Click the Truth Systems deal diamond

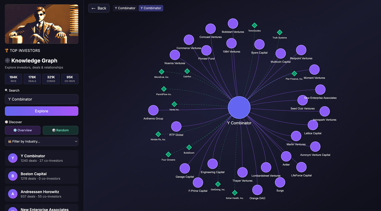280,32
